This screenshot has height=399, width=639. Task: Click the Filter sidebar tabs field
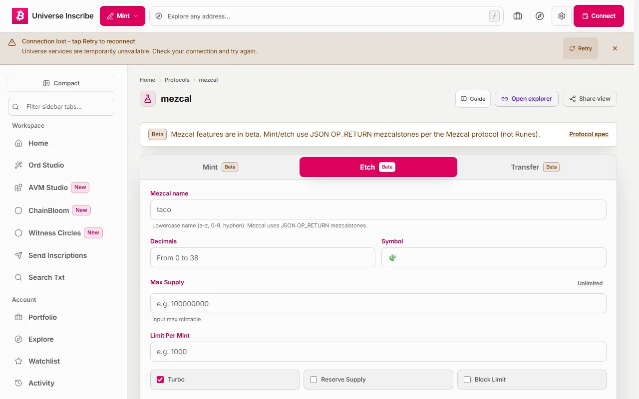[x=61, y=107]
